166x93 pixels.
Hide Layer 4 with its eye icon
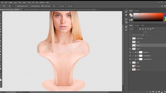[x=130, y=49]
